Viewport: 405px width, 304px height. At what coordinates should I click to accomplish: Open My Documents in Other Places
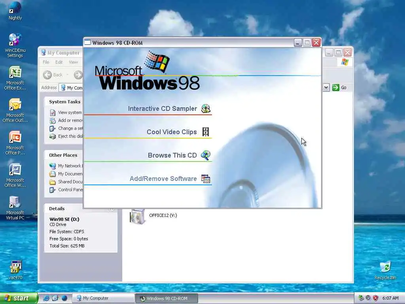coord(66,174)
